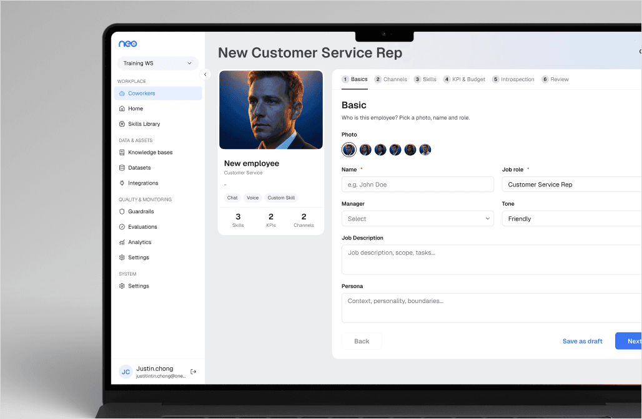Open Datasets page
642x419 pixels.
158,168
